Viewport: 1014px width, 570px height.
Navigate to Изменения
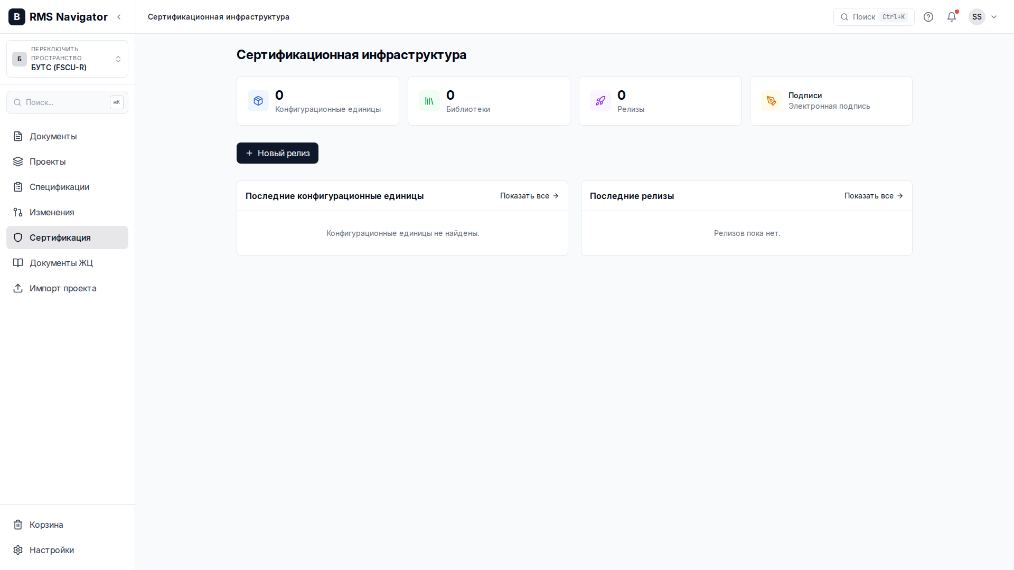point(67,212)
